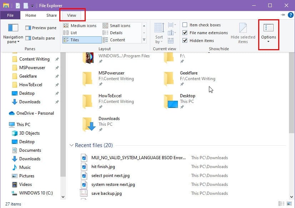The height and width of the screenshot is (208, 295).
Task: Select Content layout
Action: [114, 40]
